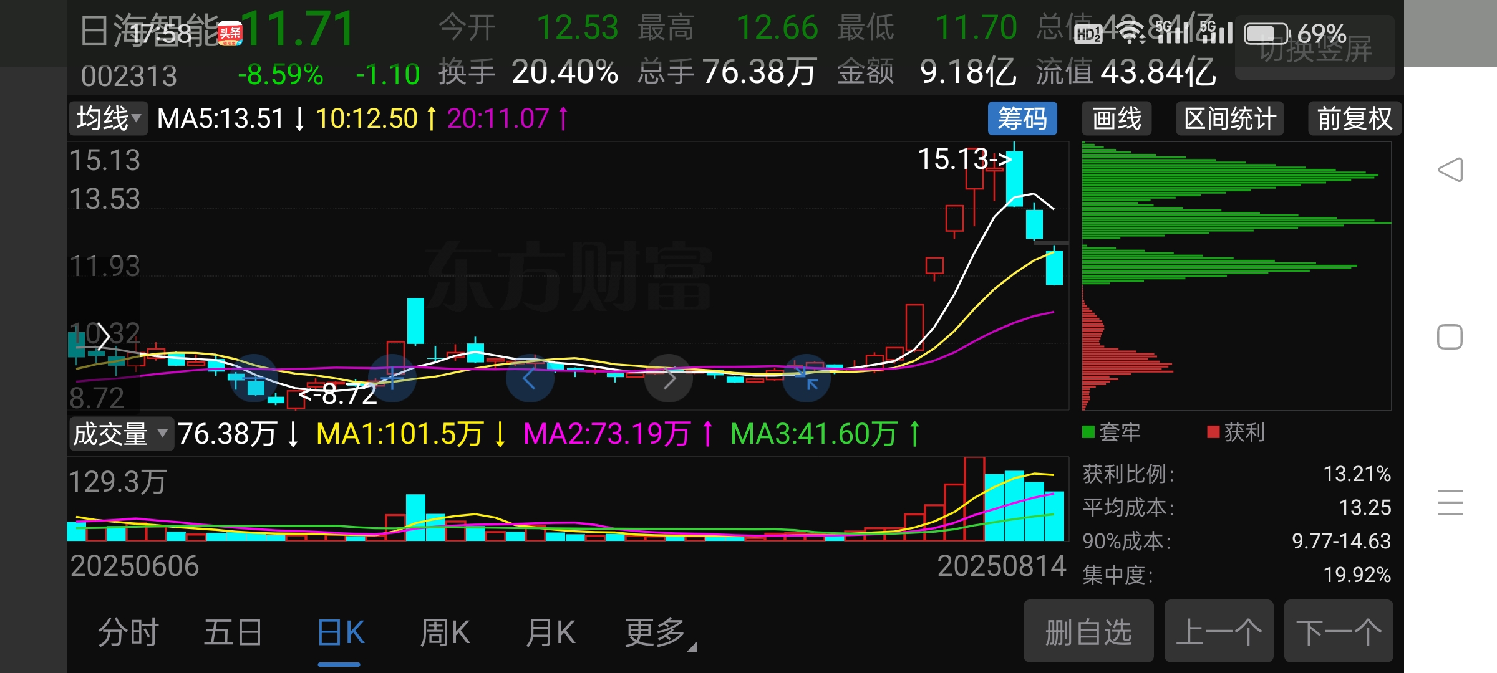Open the 均线 indicator dropdown
This screenshot has height=673, width=1497.
[109, 118]
